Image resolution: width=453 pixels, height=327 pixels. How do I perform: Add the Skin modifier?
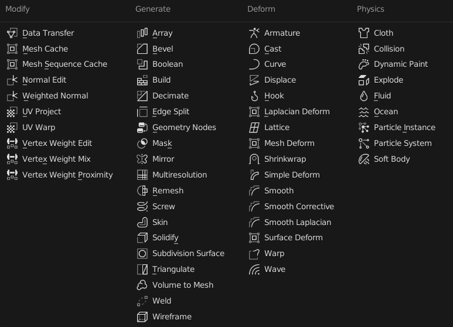pos(152,223)
